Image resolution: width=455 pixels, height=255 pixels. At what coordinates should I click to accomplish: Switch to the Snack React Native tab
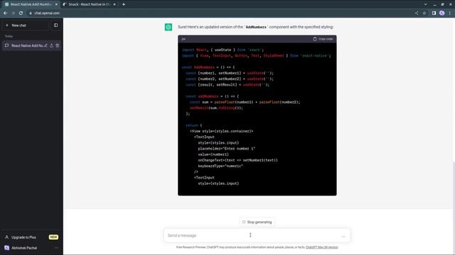click(x=89, y=4)
